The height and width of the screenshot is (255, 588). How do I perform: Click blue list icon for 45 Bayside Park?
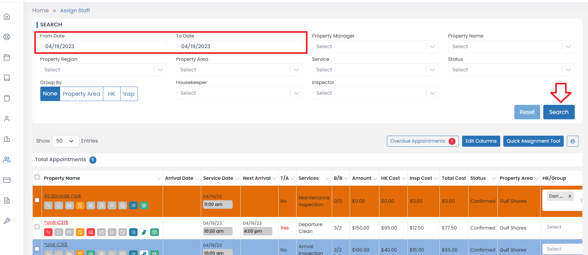[133, 206]
